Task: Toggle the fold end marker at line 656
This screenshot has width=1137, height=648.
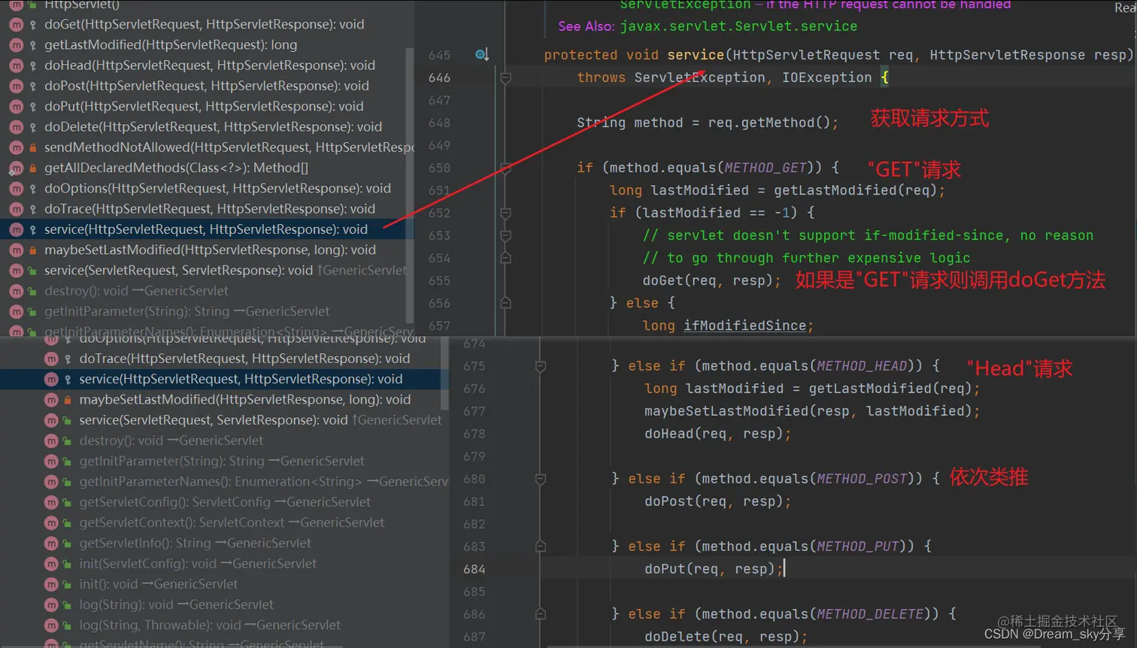Action: click(x=505, y=303)
